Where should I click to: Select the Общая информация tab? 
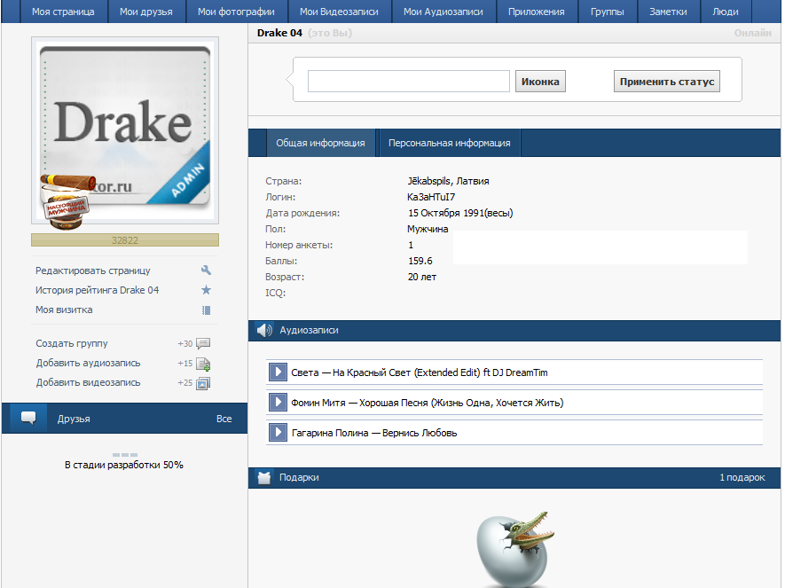pos(320,143)
